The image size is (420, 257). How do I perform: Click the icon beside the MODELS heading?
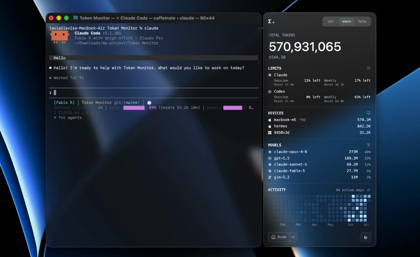point(368,145)
